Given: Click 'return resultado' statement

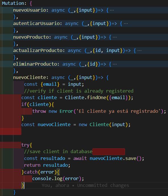Looking at the screenshot, I should [47, 165].
